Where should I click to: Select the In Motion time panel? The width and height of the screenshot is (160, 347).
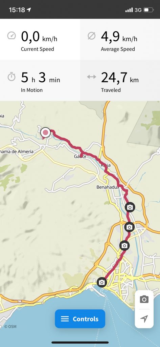pyautogui.click(x=40, y=80)
